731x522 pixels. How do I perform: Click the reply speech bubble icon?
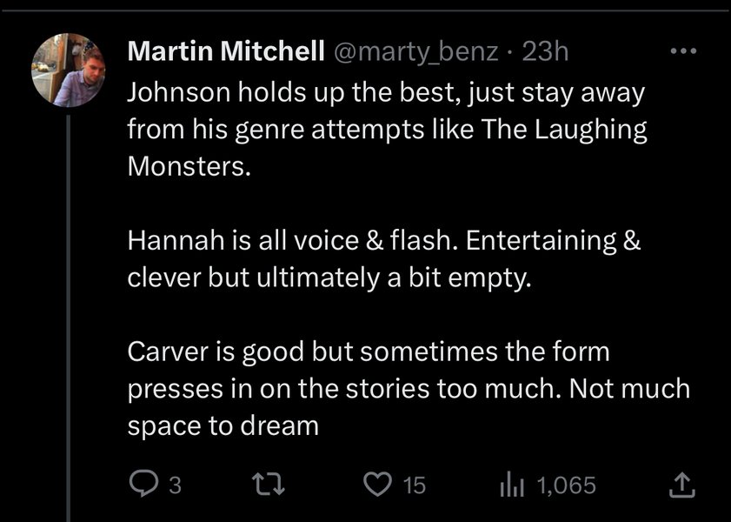click(x=142, y=485)
